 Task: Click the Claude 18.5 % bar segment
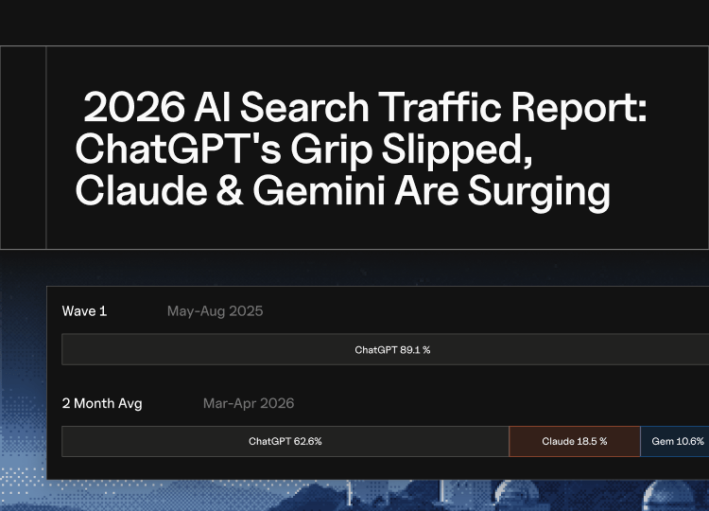click(x=575, y=441)
